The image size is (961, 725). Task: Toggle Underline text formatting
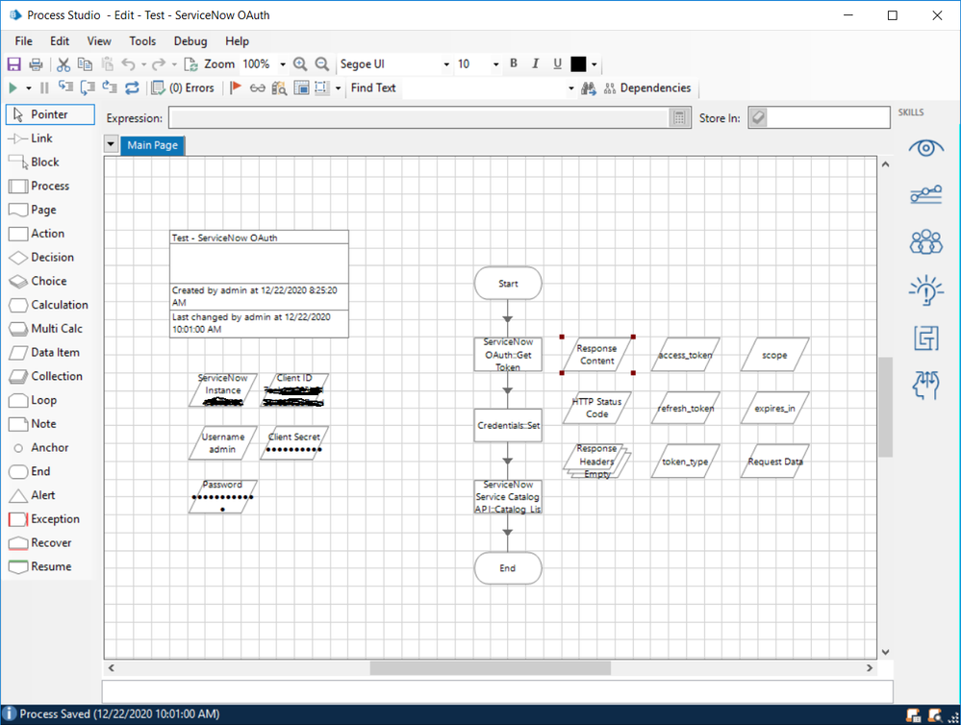[557, 64]
